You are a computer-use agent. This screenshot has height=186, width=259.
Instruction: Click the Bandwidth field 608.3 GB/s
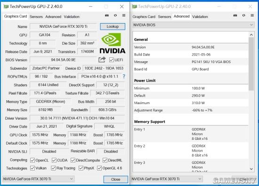pyautogui.click(x=107, y=110)
